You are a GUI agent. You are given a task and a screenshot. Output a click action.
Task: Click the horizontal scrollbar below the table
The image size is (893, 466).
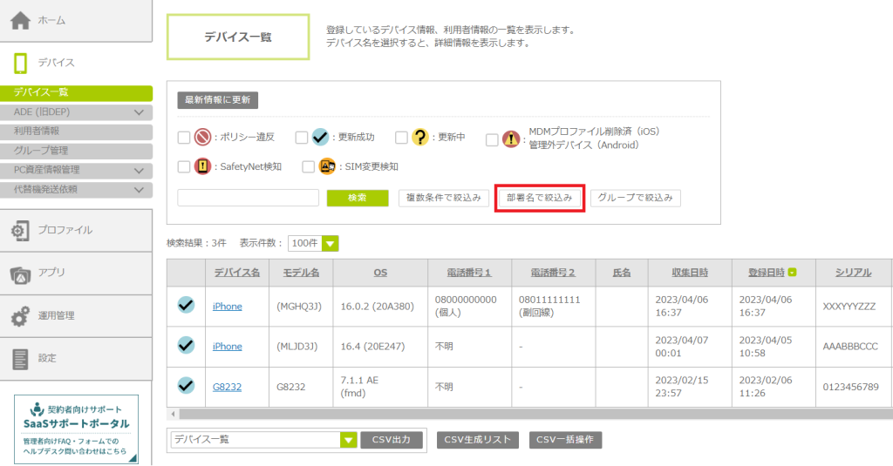click(523, 414)
